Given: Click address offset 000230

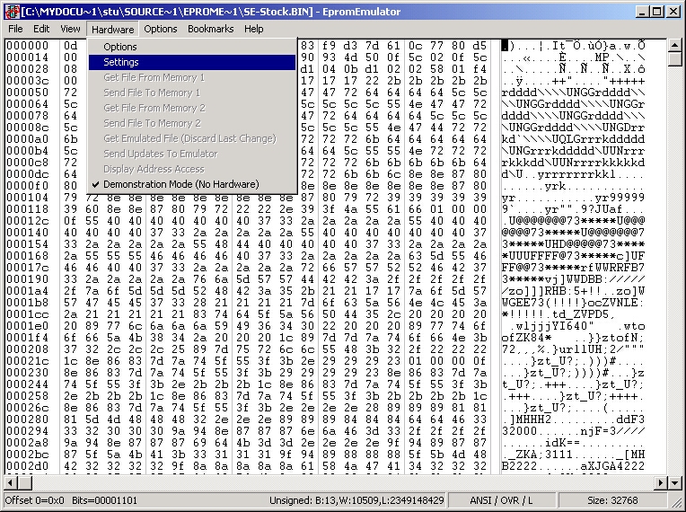Looking at the screenshot, I should tap(27, 373).
